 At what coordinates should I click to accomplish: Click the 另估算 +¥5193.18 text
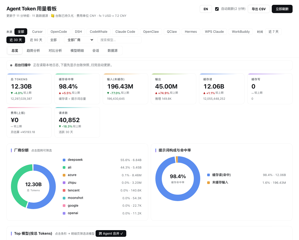(23, 132)
